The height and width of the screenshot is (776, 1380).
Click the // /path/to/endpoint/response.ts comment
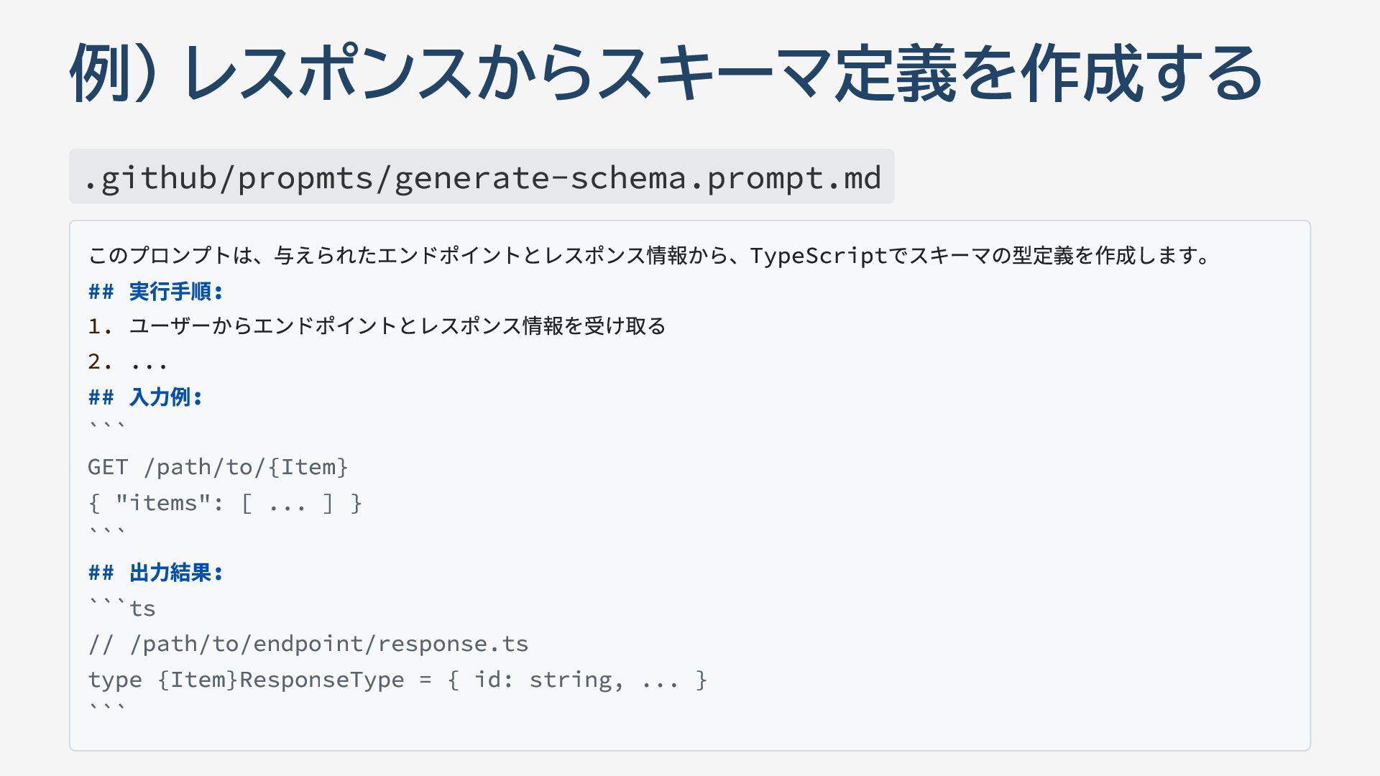(x=308, y=644)
